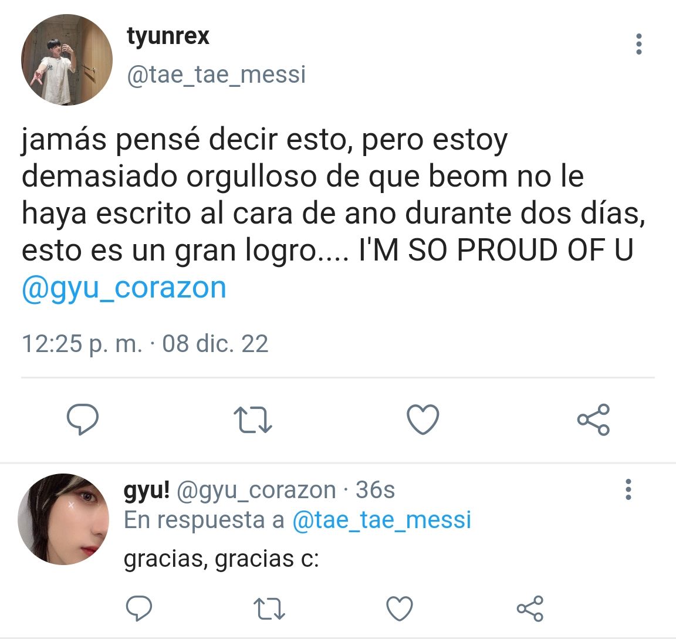Viewport: 676px width, 639px height.
Task: Like the reply 'gracias, gracias c:'
Action: (x=400, y=608)
